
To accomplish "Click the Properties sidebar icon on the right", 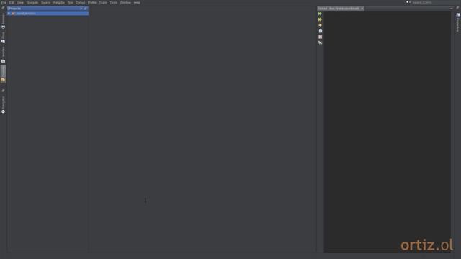I will [458, 14].
